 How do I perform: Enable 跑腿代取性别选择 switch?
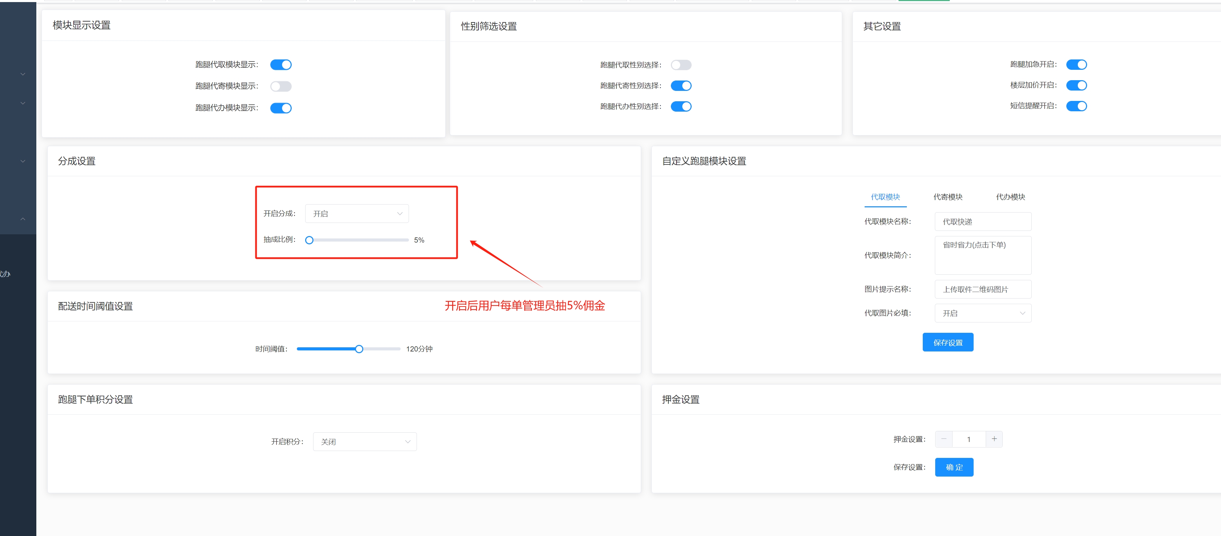(681, 65)
